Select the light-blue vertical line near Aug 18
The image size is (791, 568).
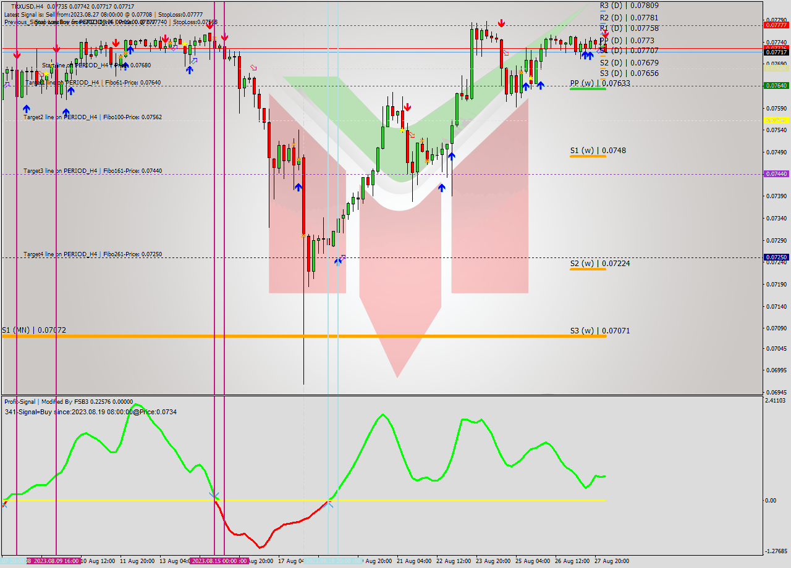point(329,278)
